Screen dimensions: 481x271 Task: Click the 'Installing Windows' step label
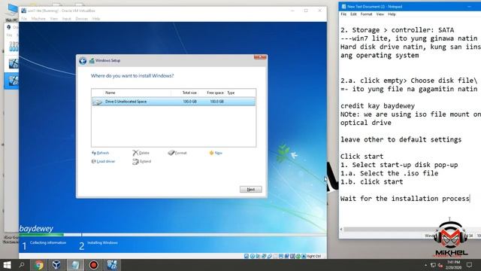[x=102, y=242]
